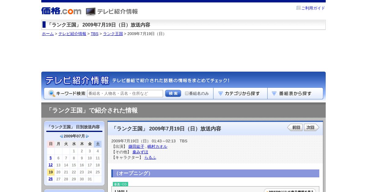Focus the keyword search input field

coord(125,94)
